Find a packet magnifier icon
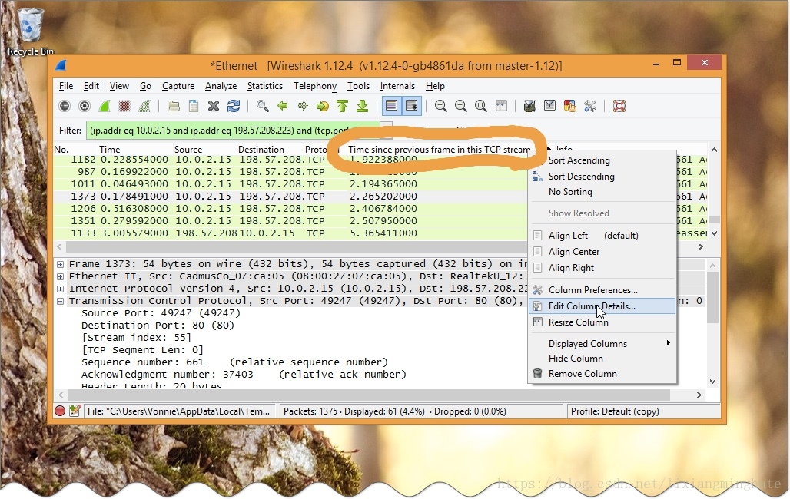790x499 pixels. [x=263, y=106]
